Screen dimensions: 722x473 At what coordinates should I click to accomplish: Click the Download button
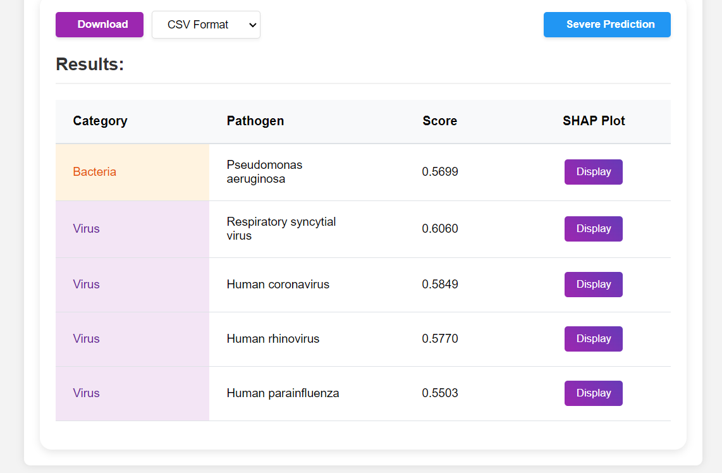pos(99,25)
